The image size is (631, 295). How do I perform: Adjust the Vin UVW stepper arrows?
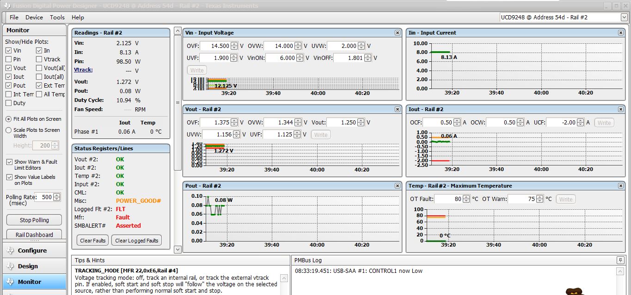[361, 46]
